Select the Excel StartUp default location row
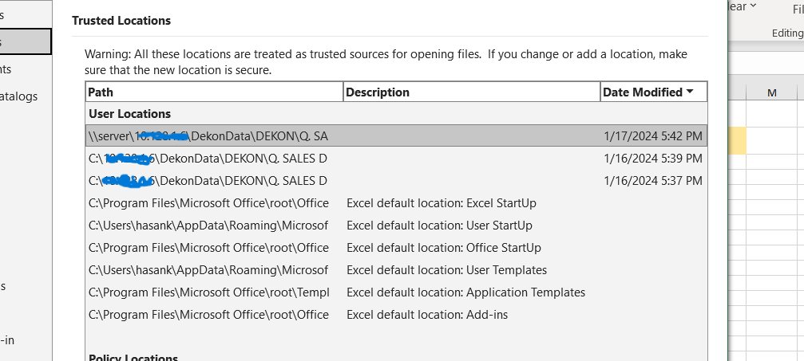This screenshot has height=361, width=804. point(396,203)
